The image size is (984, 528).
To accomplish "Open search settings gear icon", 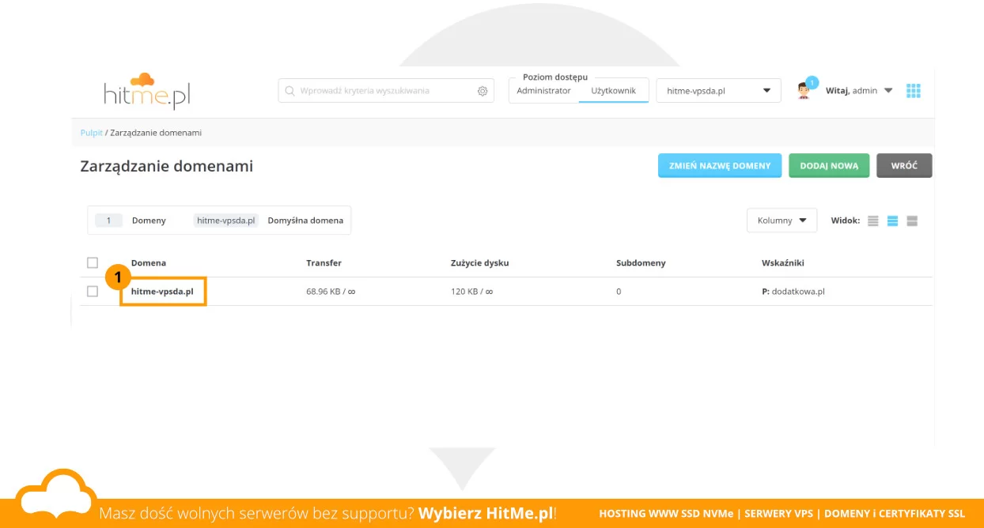I will [483, 91].
